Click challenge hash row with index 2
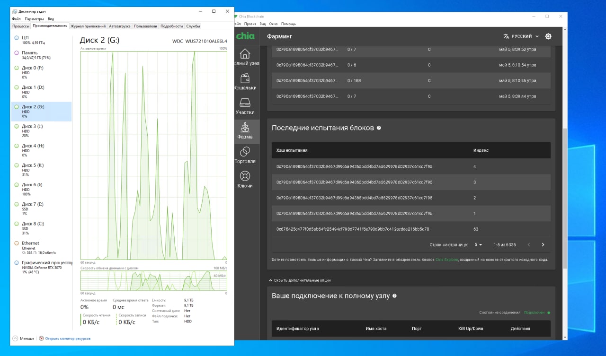Viewport: 606px width, 356px height. (x=411, y=198)
